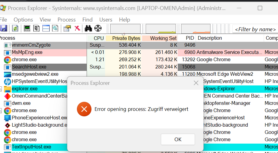278x153 pixels.
Task: Sort by the Process column header
Action: [x=43, y=38]
